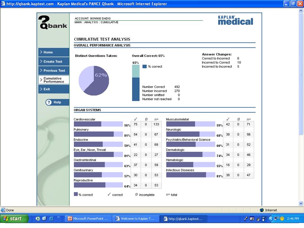This screenshot has width=304, height=228.
Task: Click the Done page icon in status bar
Action: [3, 210]
